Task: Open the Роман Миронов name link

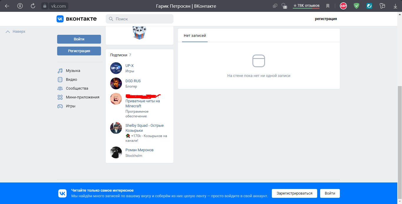Action: (x=139, y=150)
